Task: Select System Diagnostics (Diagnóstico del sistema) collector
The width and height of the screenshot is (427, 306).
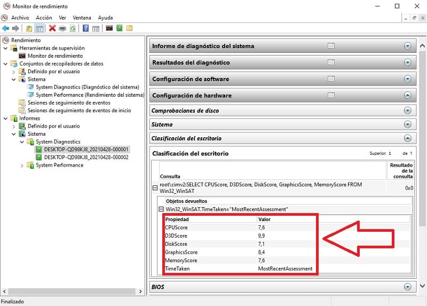Action: pos(88,87)
